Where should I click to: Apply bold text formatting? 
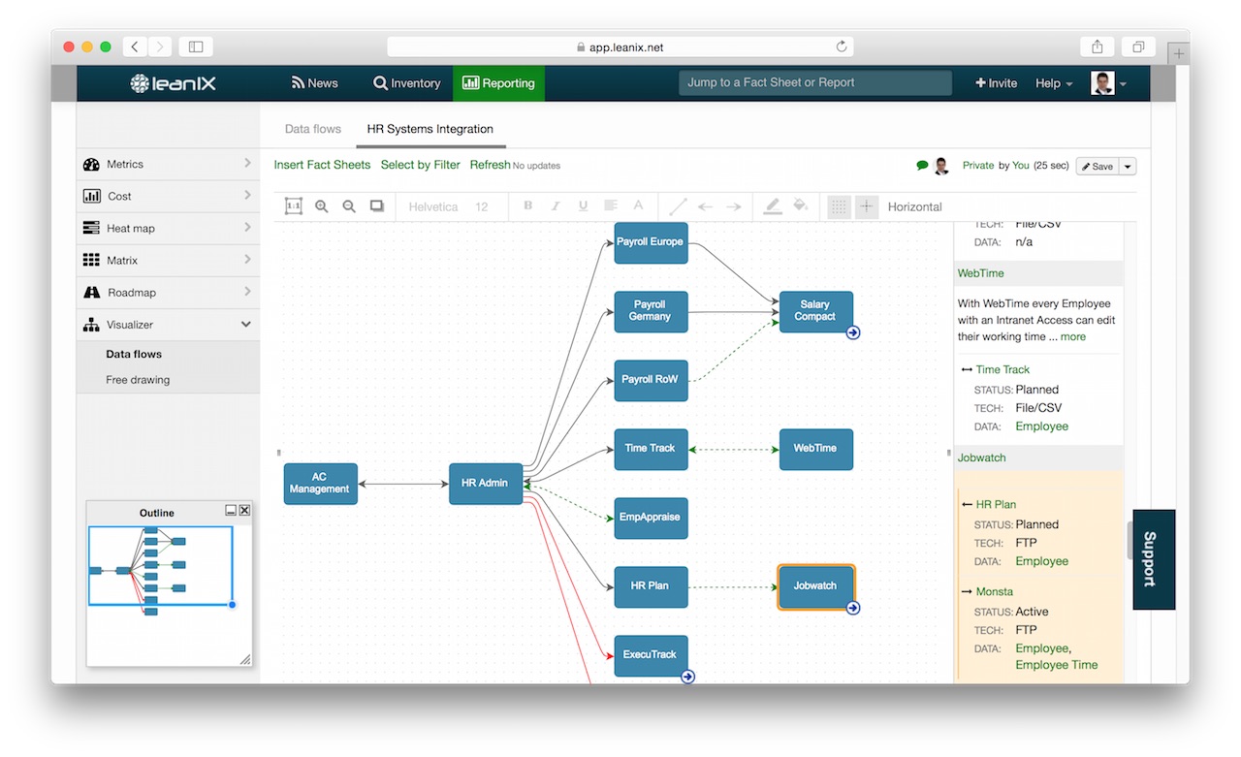(528, 205)
